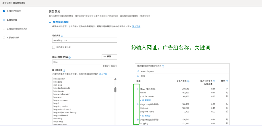Click keyword 'bing dashboard' in the list
262x126 pixels.
pyautogui.click(x=60, y=116)
